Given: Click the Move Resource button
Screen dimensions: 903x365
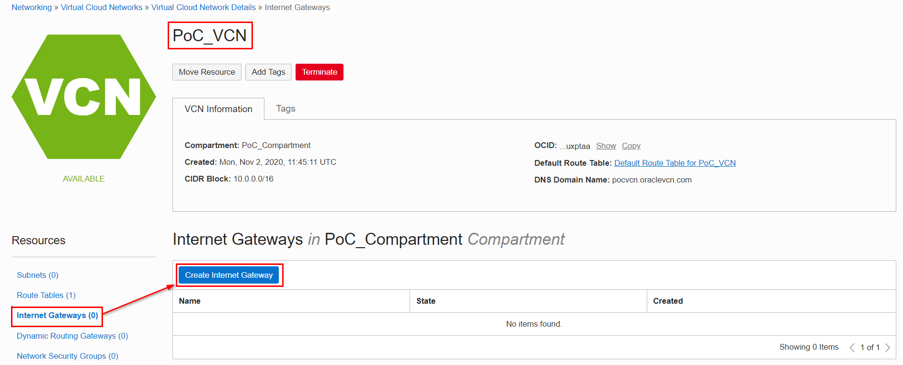Looking at the screenshot, I should point(206,72).
